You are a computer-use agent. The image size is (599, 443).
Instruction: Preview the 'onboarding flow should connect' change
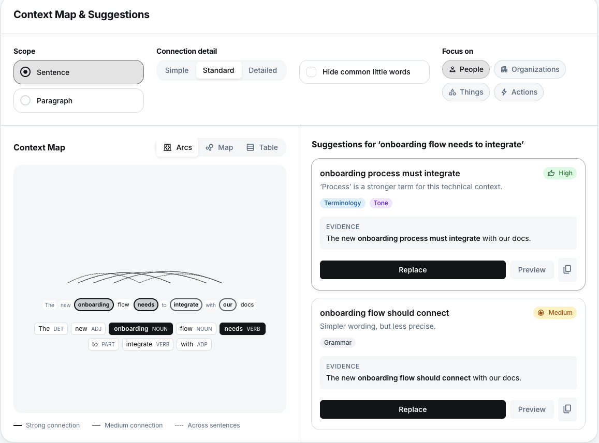click(532, 409)
